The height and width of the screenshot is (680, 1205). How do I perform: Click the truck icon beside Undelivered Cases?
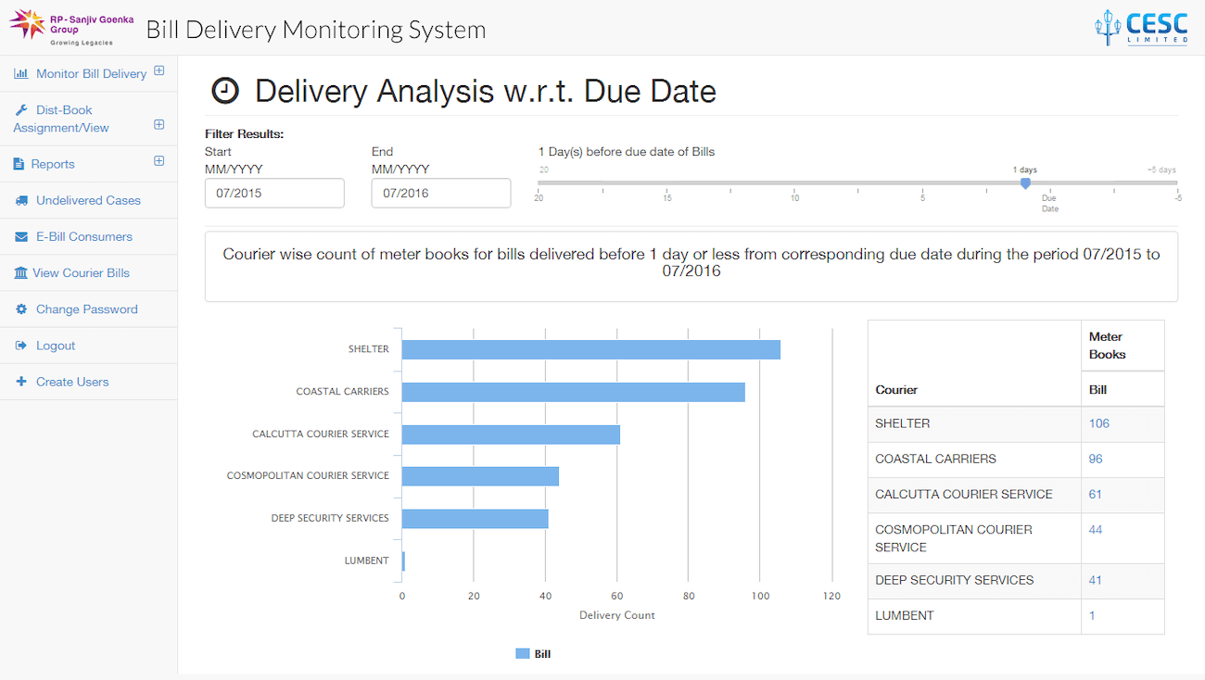pyautogui.click(x=20, y=200)
